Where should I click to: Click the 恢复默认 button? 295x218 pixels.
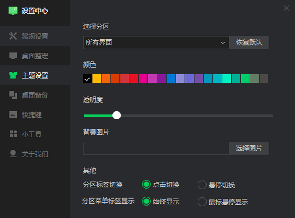tap(249, 43)
